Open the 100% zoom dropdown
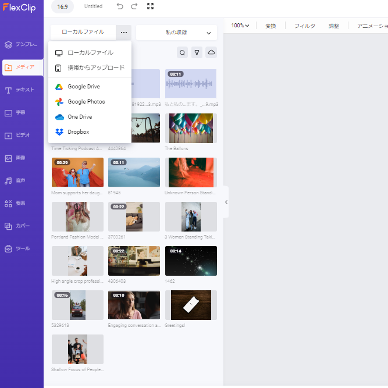 tap(240, 26)
